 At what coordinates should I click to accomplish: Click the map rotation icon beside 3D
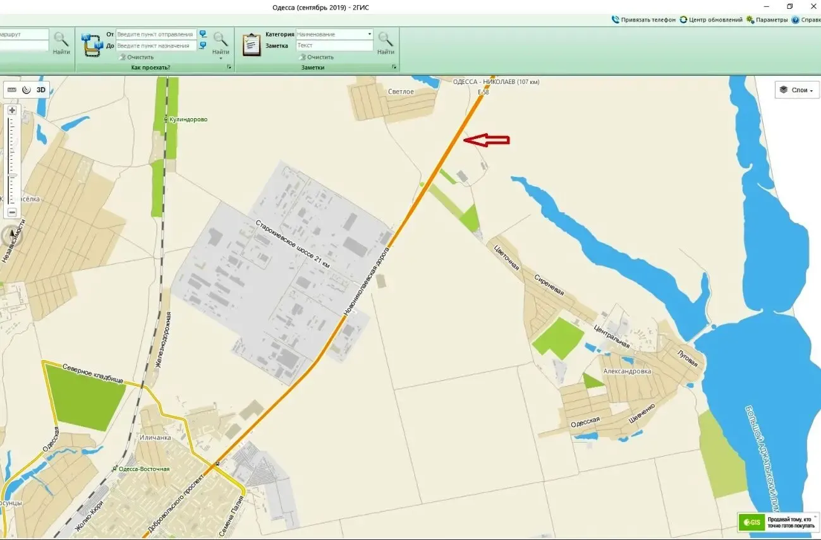tap(26, 90)
